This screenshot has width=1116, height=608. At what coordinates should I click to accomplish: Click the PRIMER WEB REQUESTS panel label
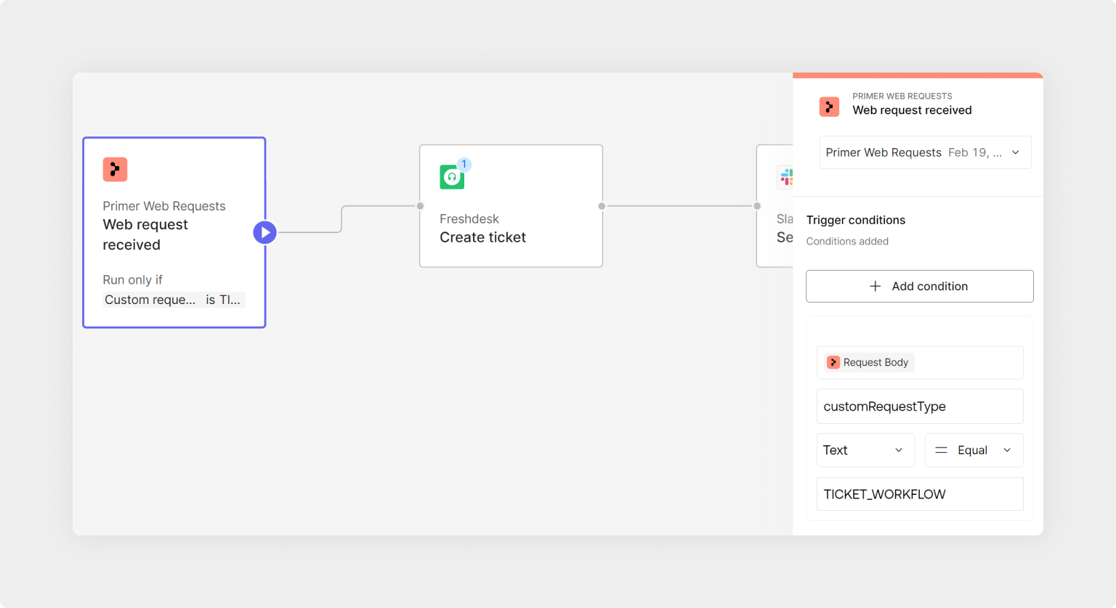click(x=902, y=96)
